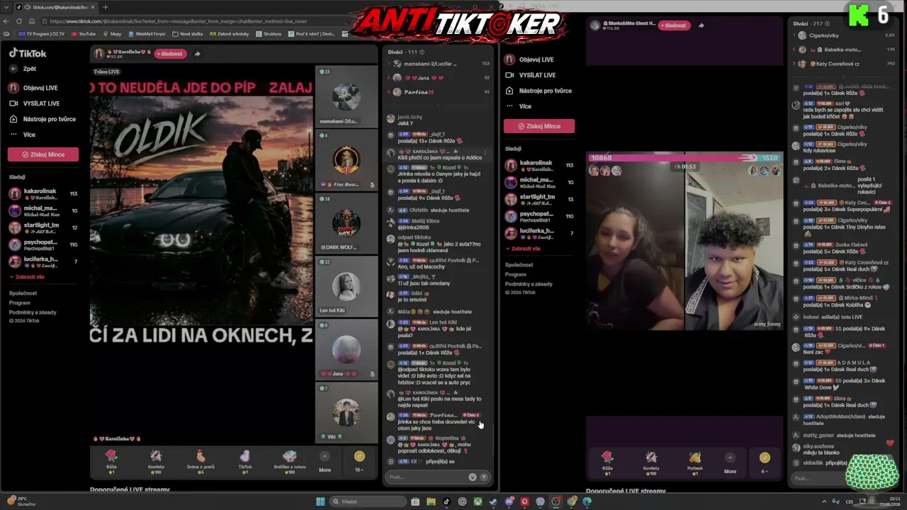This screenshot has width=907, height=510.
Task: Send a Konfety gift in left window
Action: click(x=156, y=460)
